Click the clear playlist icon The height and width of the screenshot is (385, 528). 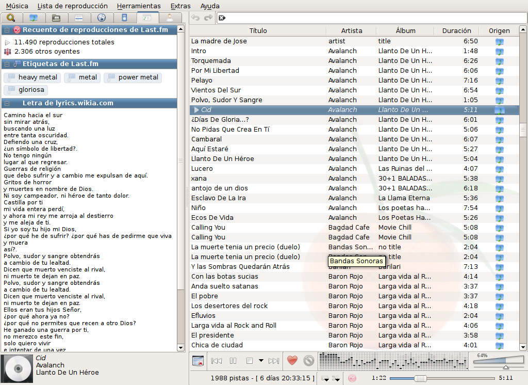[198, 361]
